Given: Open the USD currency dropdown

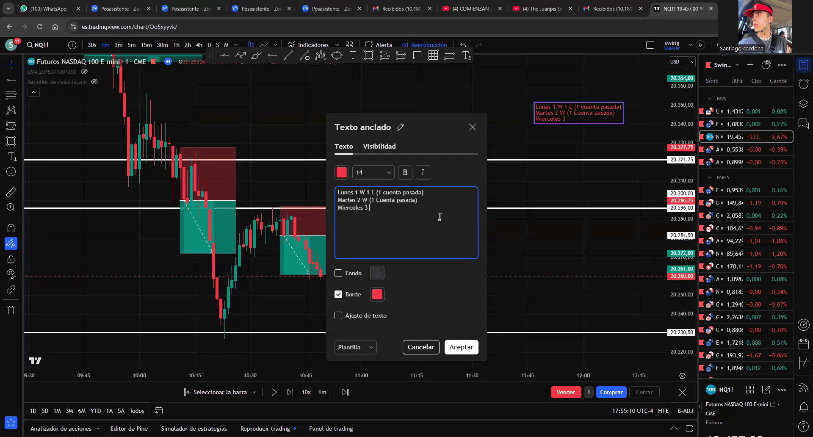Looking at the screenshot, I should point(682,62).
